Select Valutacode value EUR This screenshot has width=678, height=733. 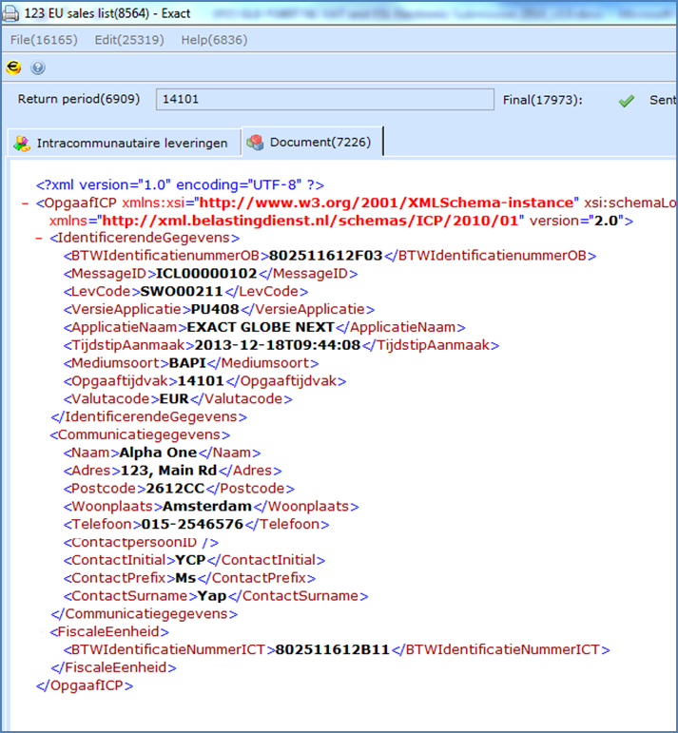(174, 398)
